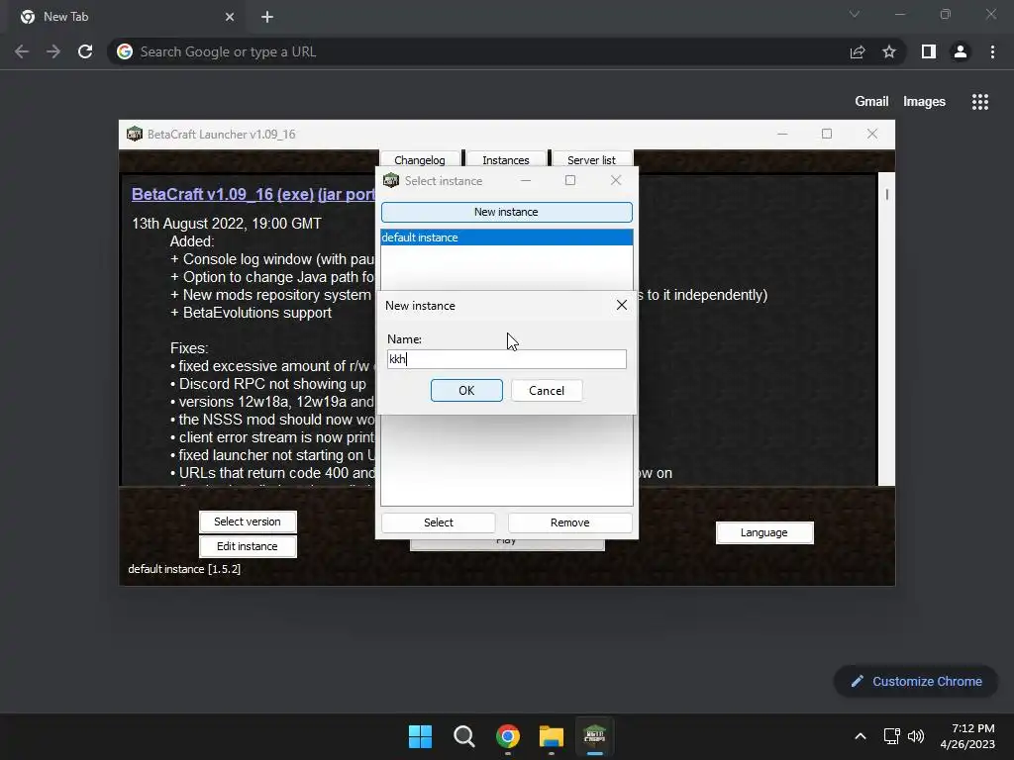Click the share page icon in address bar
The width and height of the screenshot is (1014, 760).
point(858,51)
